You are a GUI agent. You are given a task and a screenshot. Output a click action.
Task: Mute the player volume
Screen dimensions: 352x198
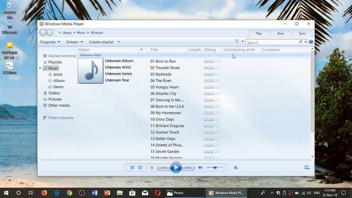tap(200, 167)
